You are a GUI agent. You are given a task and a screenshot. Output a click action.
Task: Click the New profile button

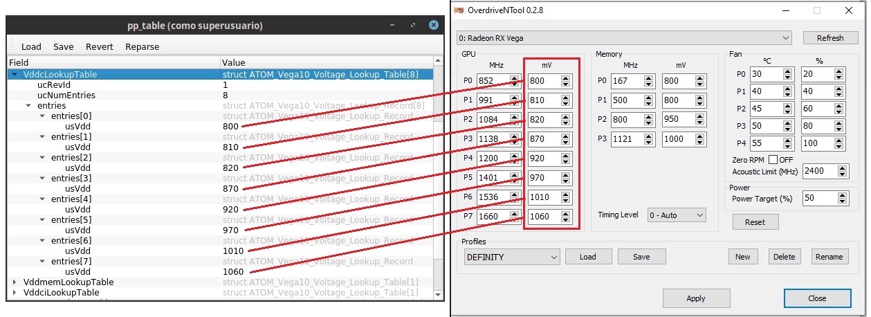point(742,257)
